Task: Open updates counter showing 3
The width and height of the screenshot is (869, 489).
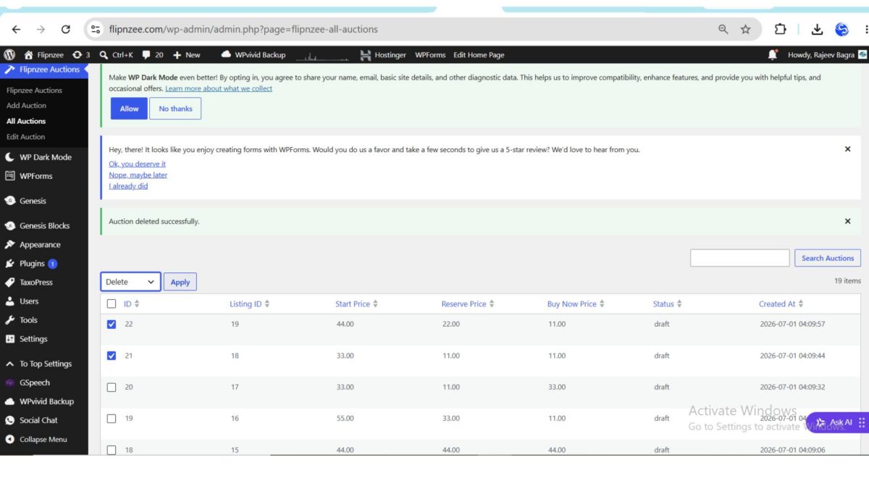Action: (81, 55)
